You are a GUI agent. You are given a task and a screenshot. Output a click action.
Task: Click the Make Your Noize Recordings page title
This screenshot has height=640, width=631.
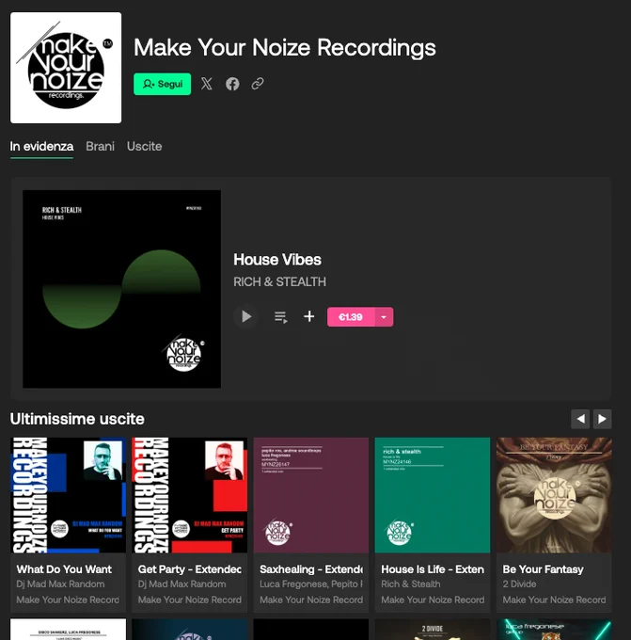[x=285, y=47]
